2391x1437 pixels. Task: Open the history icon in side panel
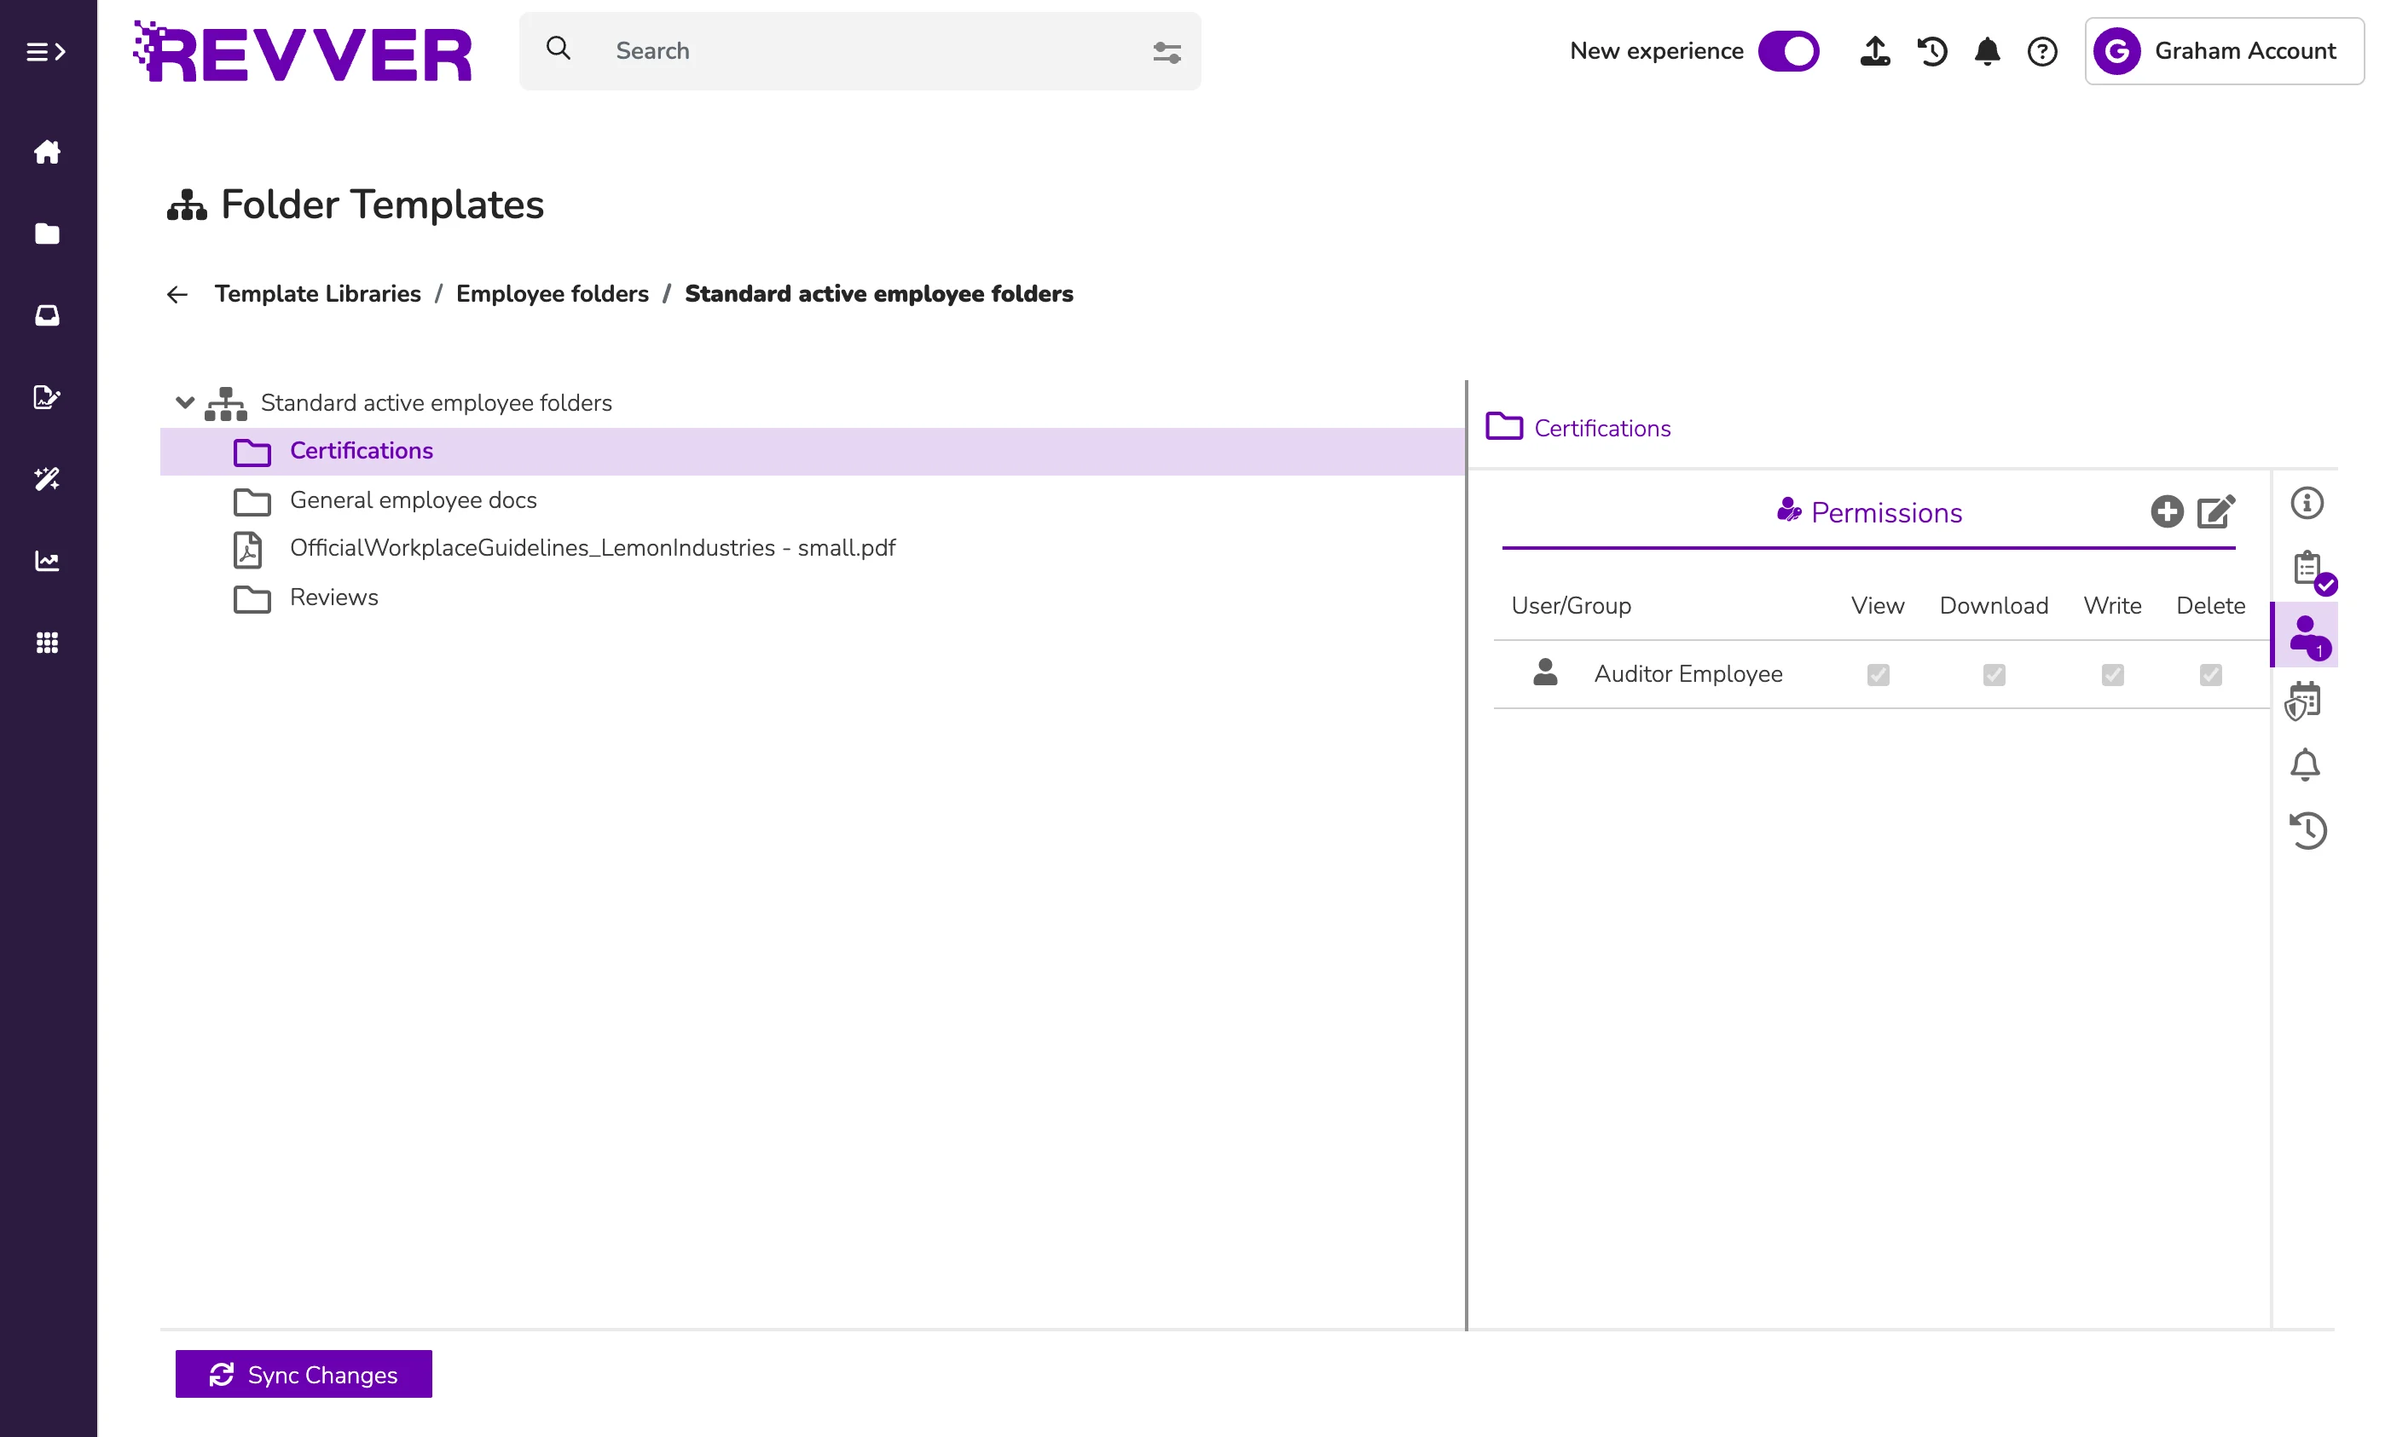pyautogui.click(x=2307, y=830)
